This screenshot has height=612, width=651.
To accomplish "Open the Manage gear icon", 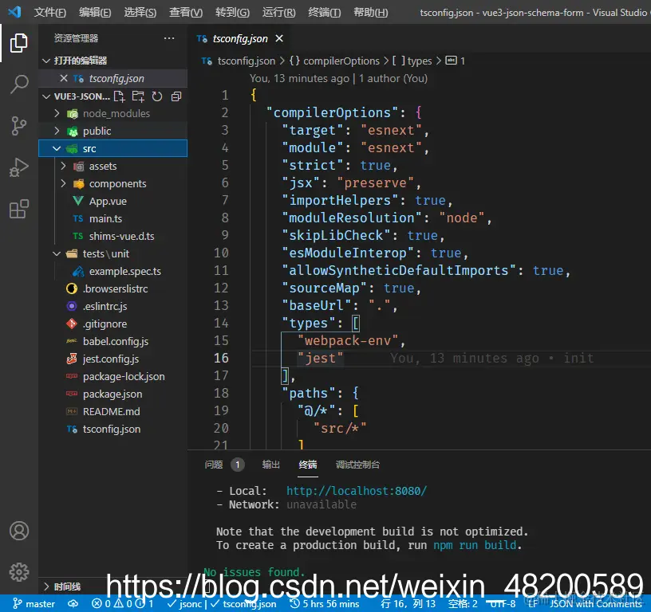I will point(19,572).
